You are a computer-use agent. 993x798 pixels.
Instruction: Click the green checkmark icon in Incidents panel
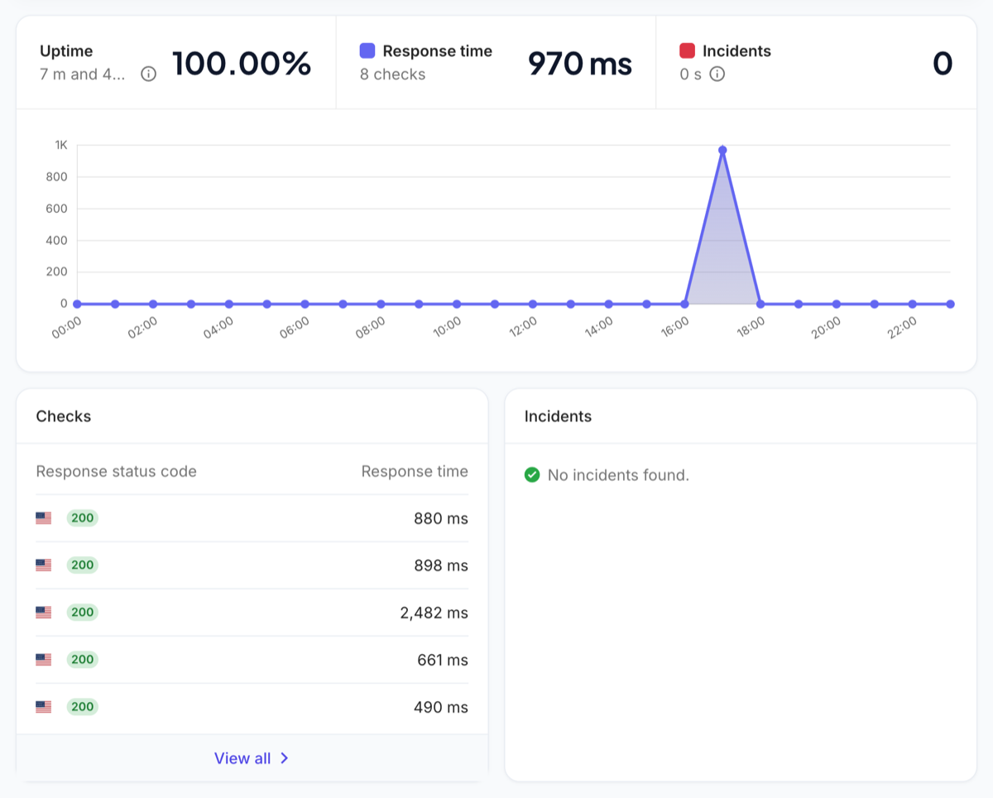pyautogui.click(x=532, y=475)
